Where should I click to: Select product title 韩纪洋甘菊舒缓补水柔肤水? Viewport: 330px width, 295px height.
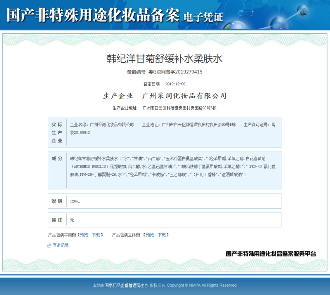(x=164, y=59)
